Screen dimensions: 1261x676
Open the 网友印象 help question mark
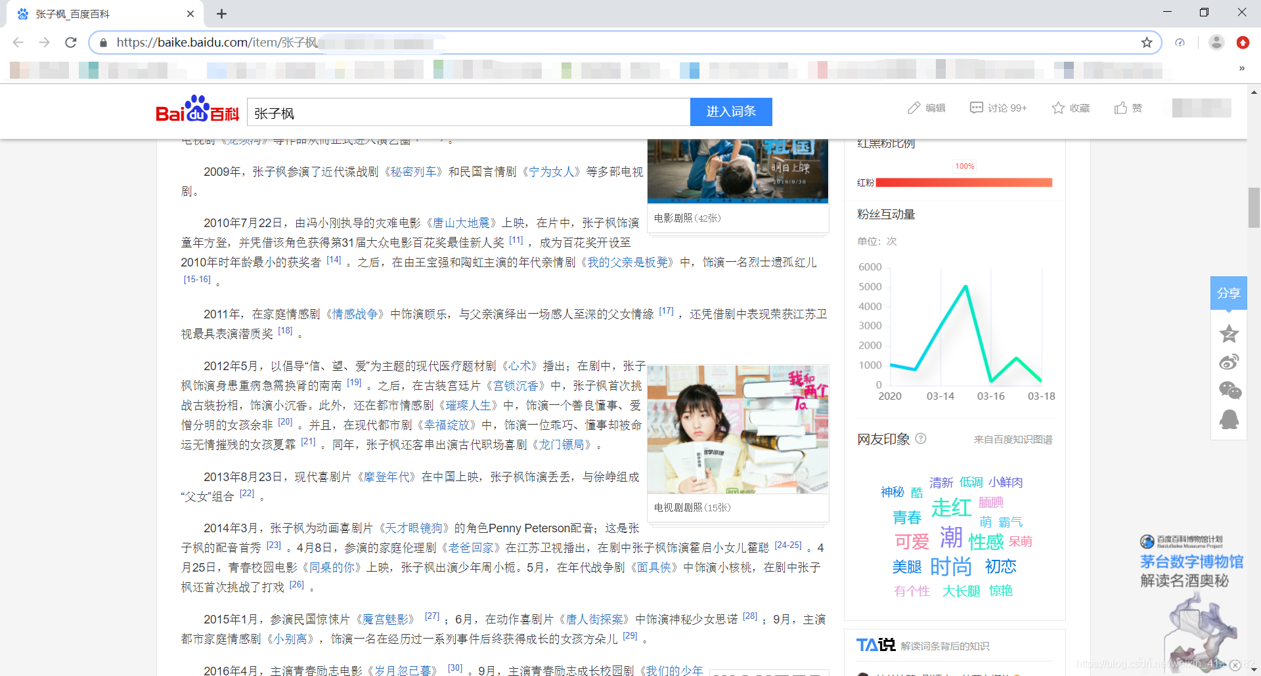coord(922,439)
